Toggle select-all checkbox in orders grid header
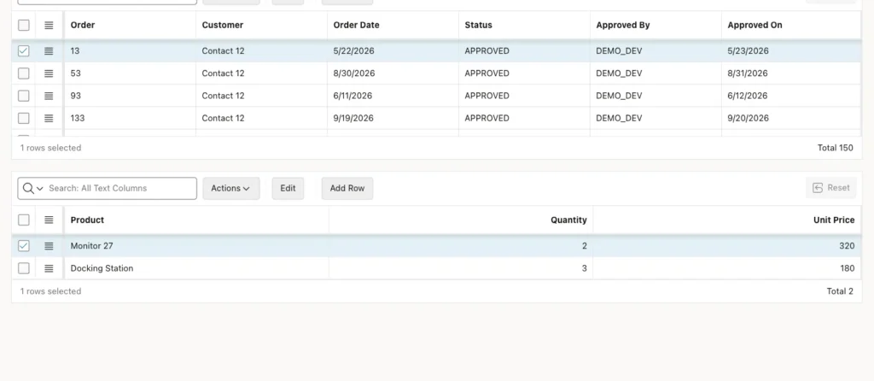 tap(23, 25)
